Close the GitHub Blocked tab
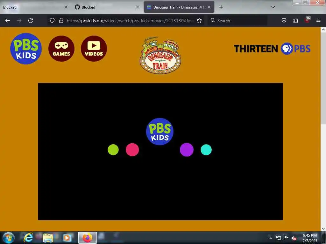 138,7
